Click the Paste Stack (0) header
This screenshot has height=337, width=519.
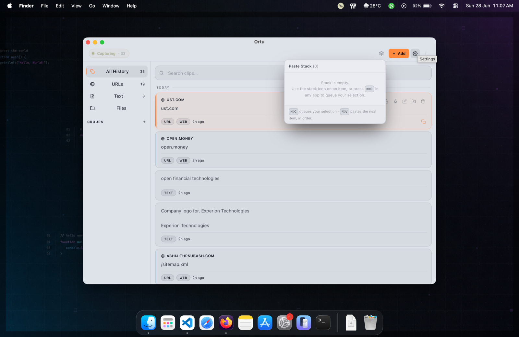click(x=304, y=66)
